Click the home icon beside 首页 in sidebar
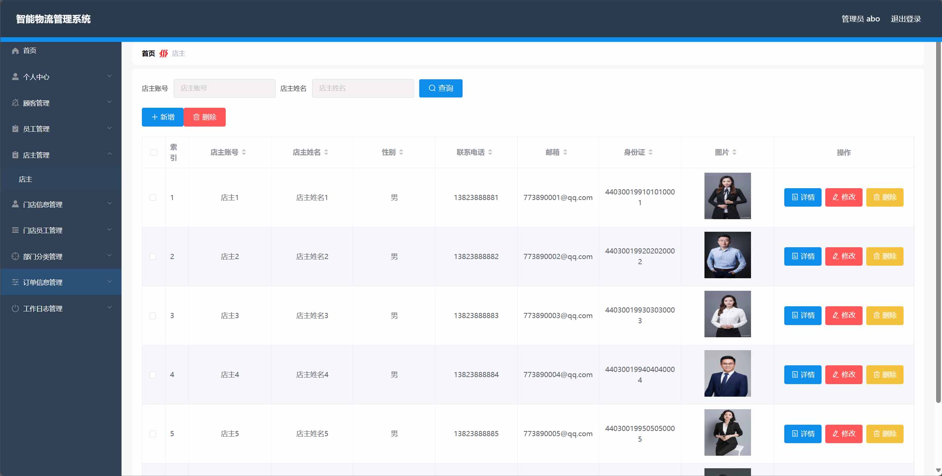942x476 pixels. pos(15,51)
